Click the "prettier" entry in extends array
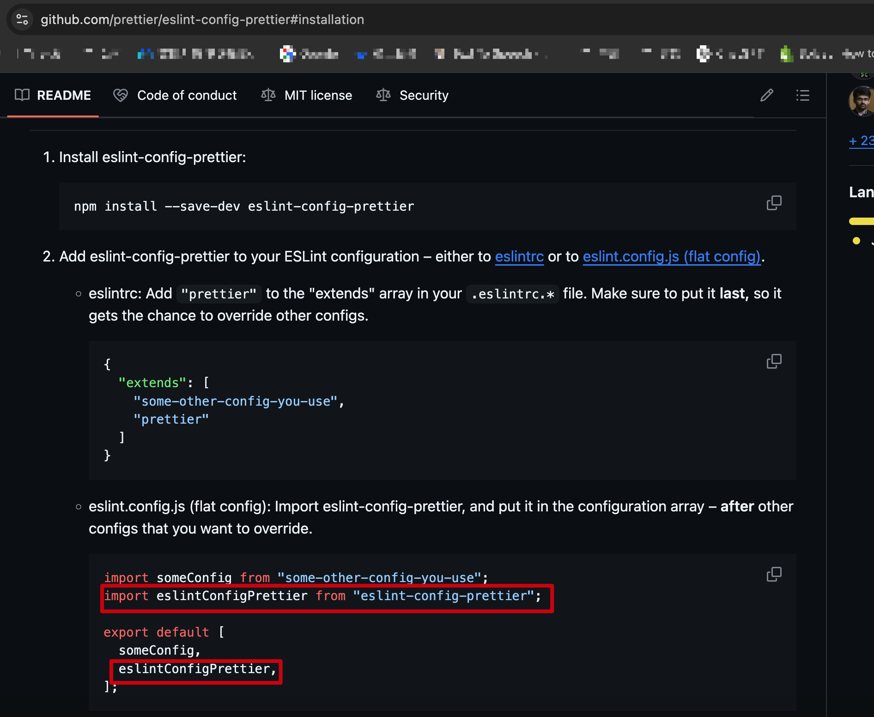The width and height of the screenshot is (874, 717). 171,419
